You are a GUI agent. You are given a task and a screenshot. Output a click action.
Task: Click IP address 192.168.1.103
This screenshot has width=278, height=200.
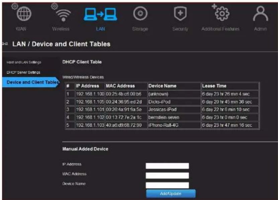[x=90, y=125]
